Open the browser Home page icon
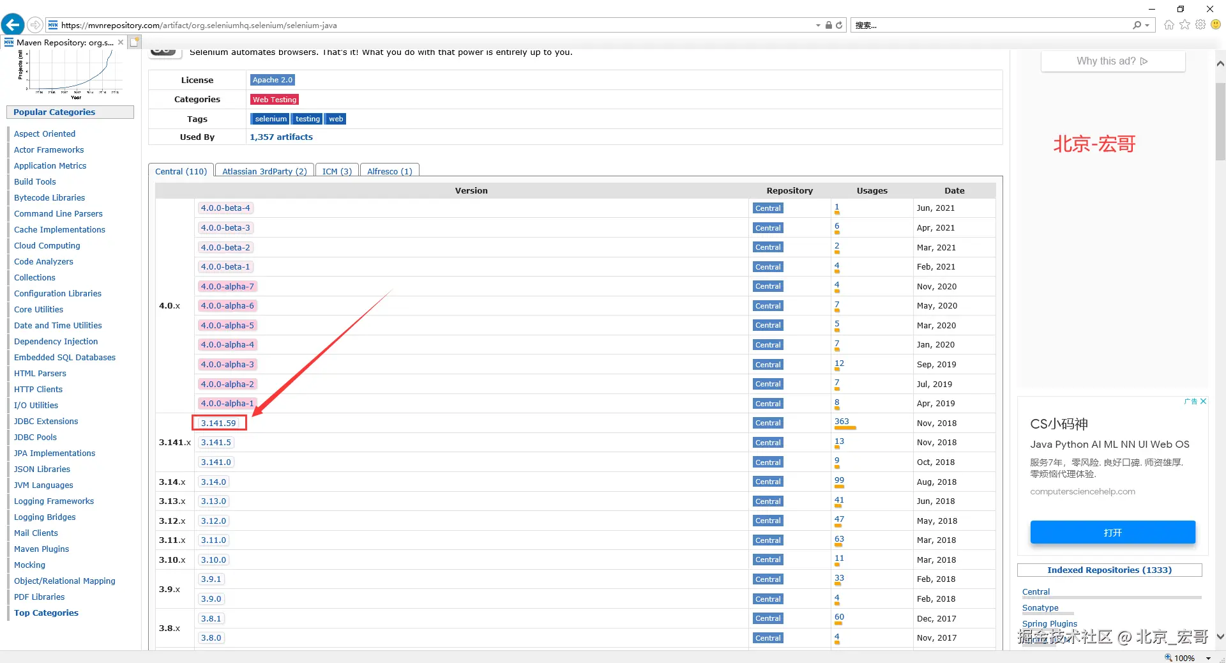1226x663 pixels. click(x=1169, y=25)
